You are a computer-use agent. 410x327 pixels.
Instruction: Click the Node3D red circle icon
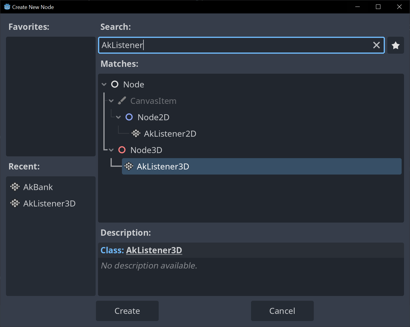122,150
